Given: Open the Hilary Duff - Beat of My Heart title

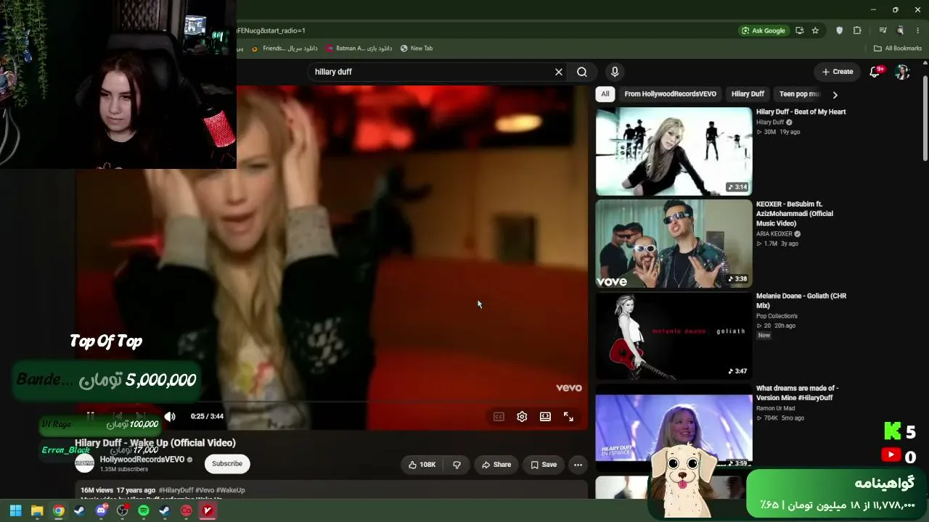Looking at the screenshot, I should 801,112.
